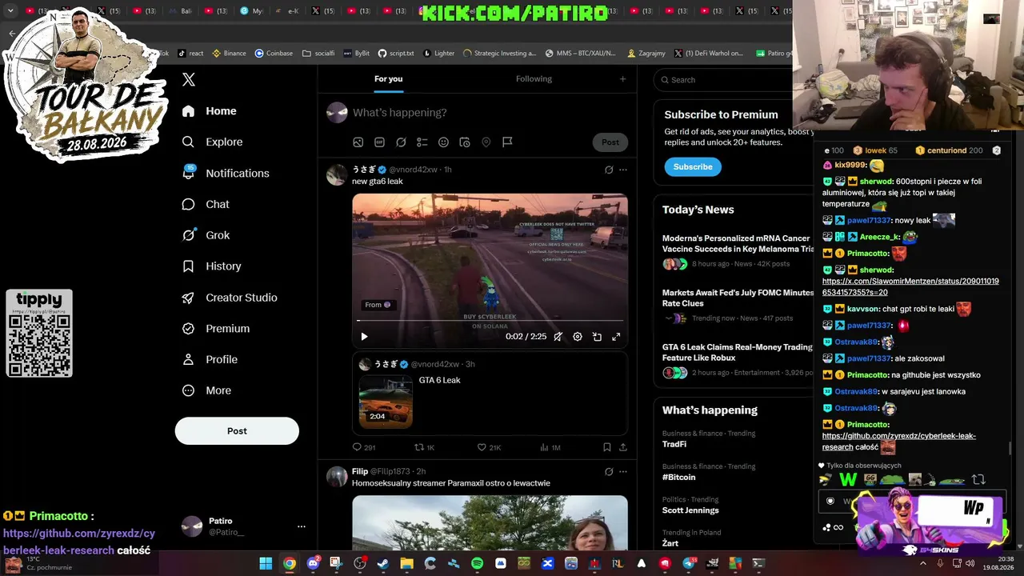Open Binance bookmark in bookmarks bar

[228, 54]
